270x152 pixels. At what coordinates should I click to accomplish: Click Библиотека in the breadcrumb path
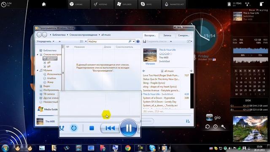click(59, 35)
